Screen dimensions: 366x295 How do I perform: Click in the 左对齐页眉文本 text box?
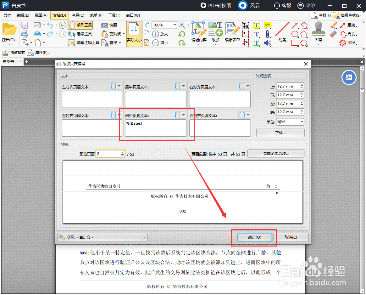pyautogui.click(x=92, y=99)
